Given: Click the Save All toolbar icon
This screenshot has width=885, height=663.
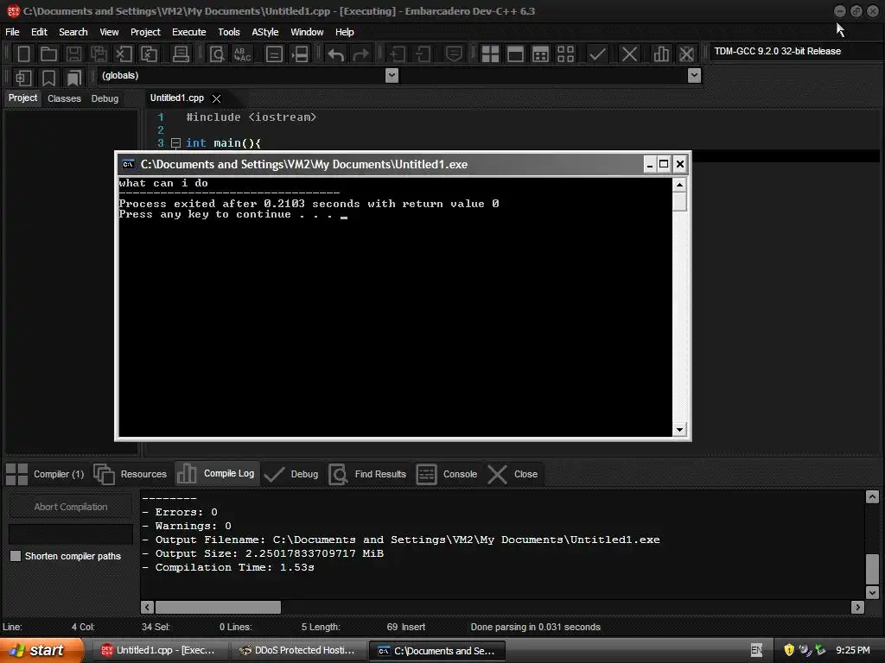Looking at the screenshot, I should click(99, 54).
